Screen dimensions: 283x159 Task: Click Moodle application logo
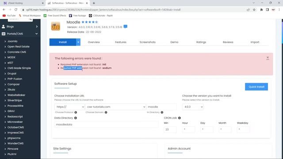pos(56,26)
